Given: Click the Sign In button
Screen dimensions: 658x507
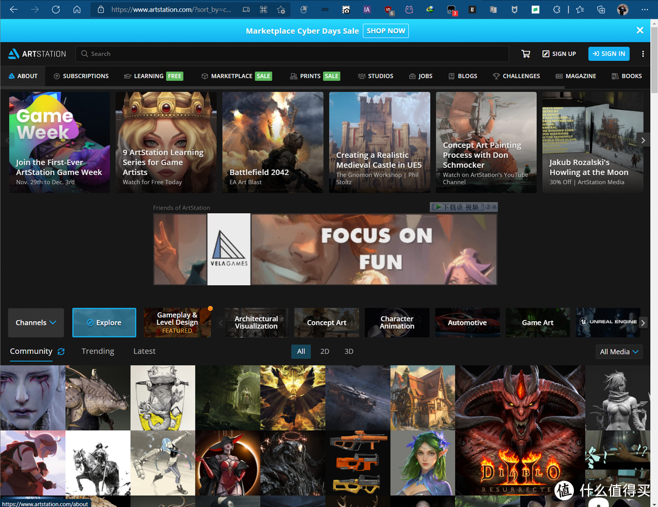Looking at the screenshot, I should tap(609, 54).
